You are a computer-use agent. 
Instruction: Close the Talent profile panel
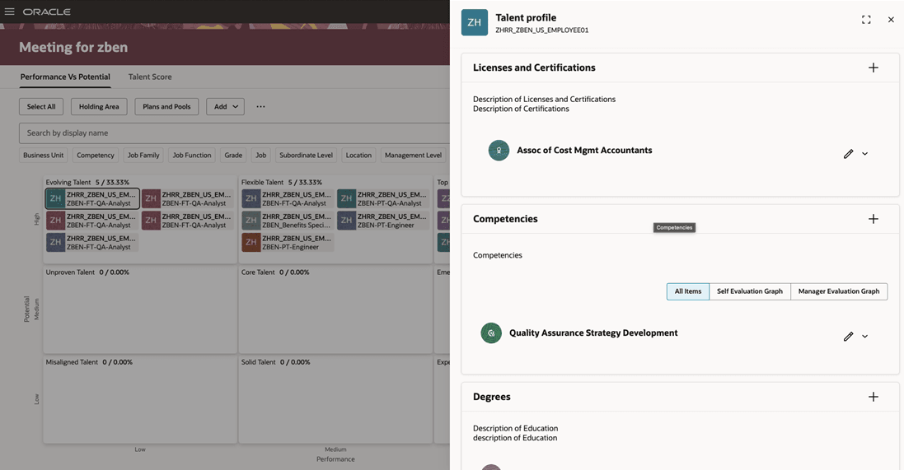(x=891, y=20)
